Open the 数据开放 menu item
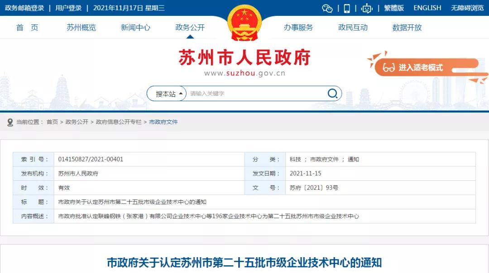 point(407,28)
